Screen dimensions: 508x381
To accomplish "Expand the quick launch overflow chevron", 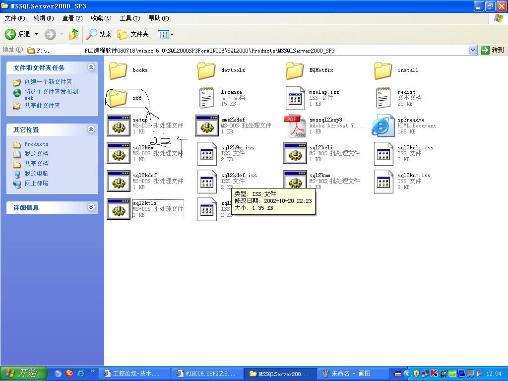I will click(x=92, y=371).
